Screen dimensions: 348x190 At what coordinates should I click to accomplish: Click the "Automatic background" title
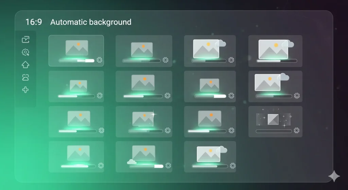tap(91, 22)
